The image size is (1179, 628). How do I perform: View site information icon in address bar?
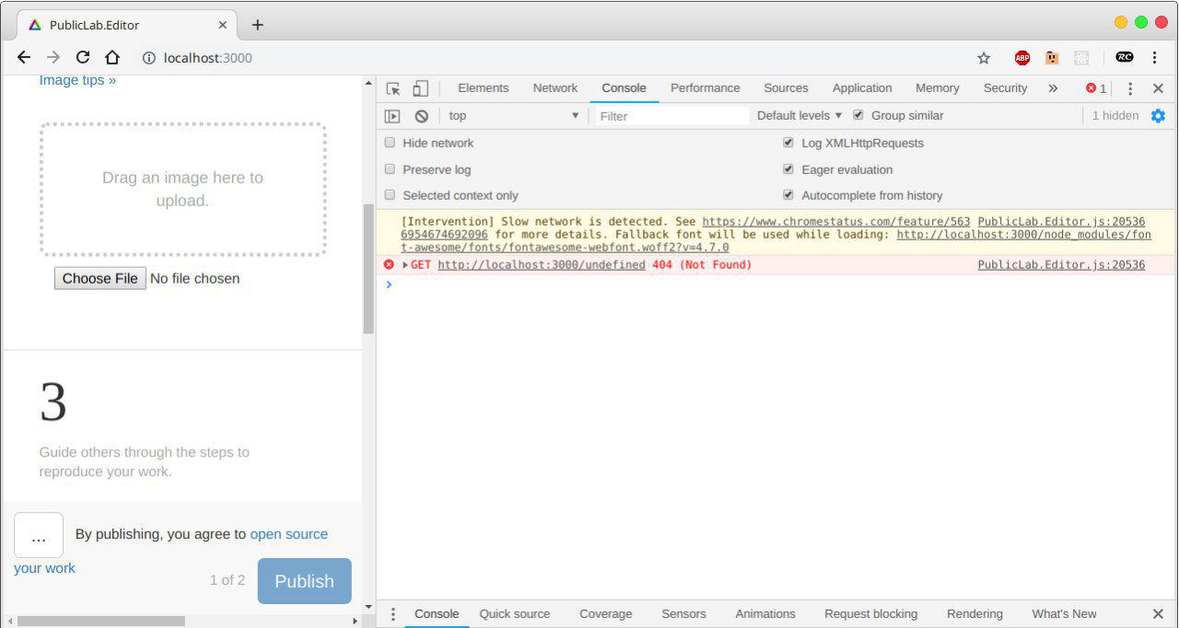(148, 58)
